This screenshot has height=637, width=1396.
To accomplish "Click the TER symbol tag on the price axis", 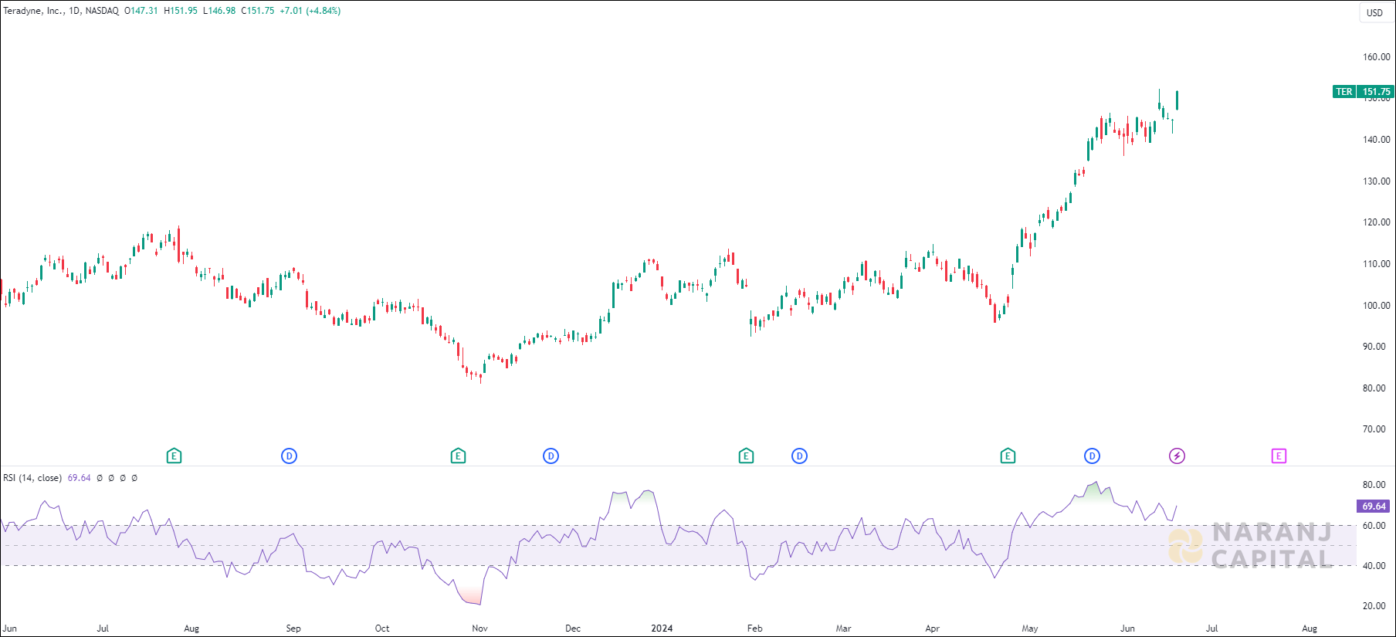I will (x=1344, y=92).
